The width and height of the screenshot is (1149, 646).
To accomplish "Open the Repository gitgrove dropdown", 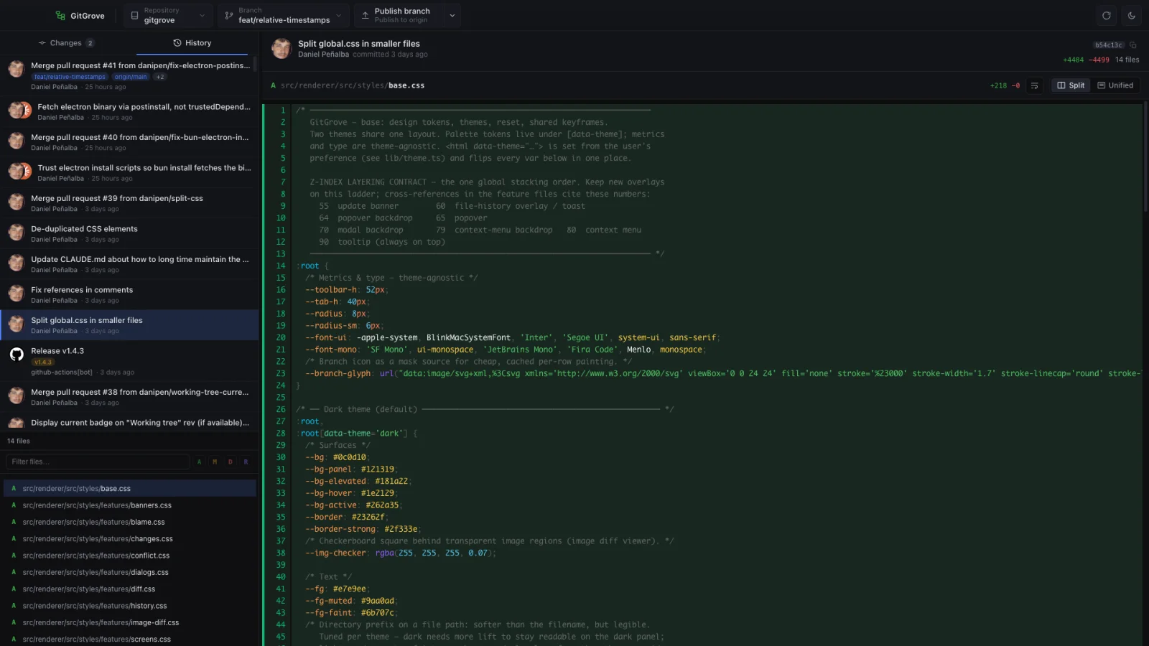I will pos(168,15).
